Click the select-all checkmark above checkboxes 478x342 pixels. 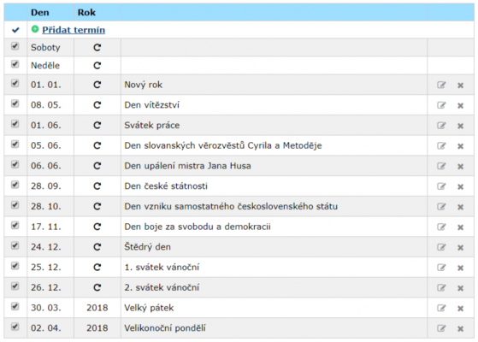[x=15, y=30]
